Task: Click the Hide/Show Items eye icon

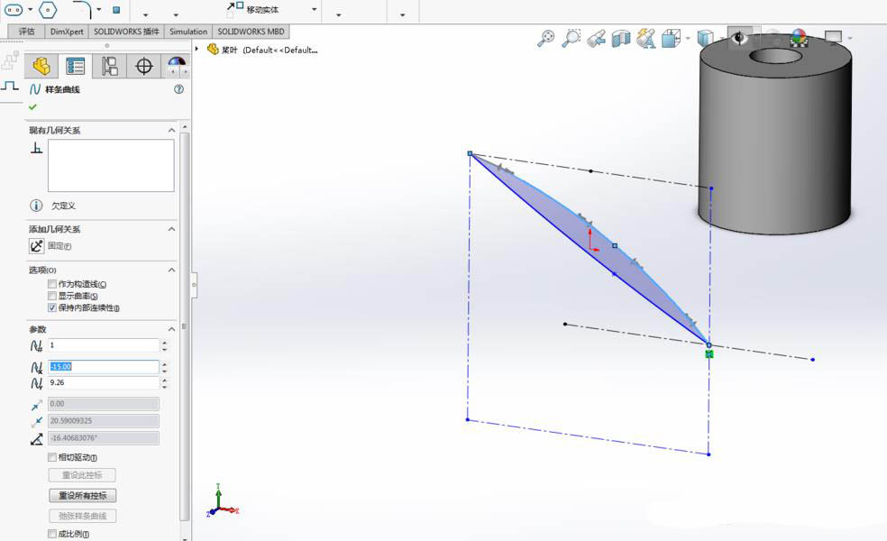Action: tap(739, 38)
